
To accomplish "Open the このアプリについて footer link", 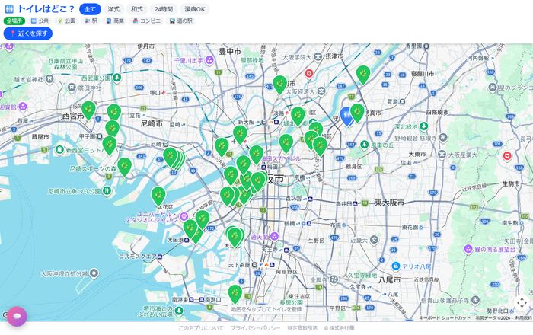I will click(x=201, y=328).
